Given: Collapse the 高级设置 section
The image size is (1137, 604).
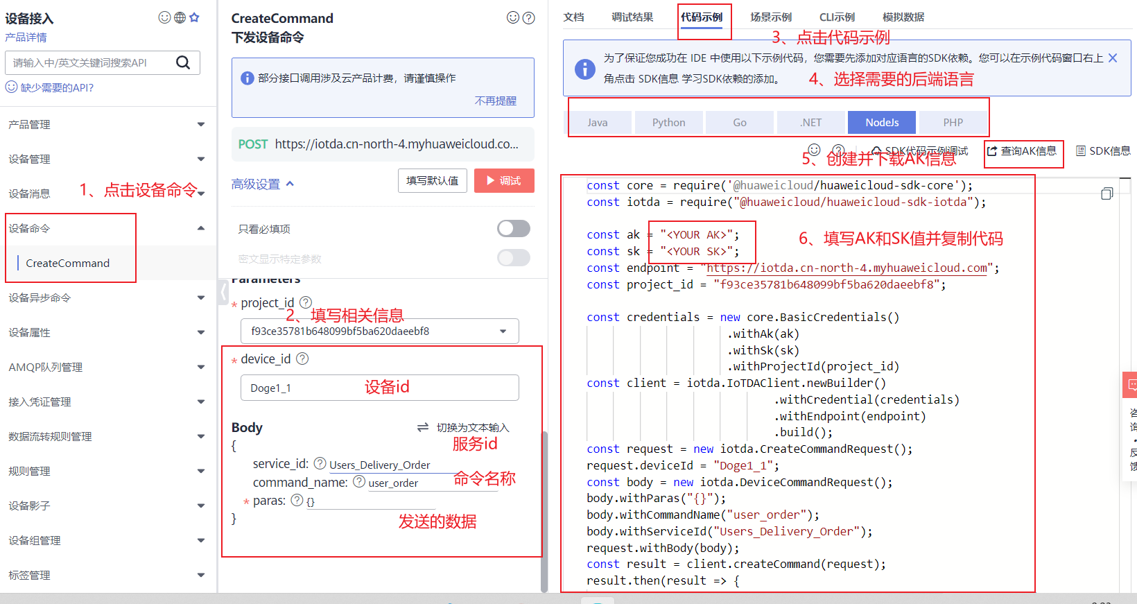Looking at the screenshot, I should [263, 184].
